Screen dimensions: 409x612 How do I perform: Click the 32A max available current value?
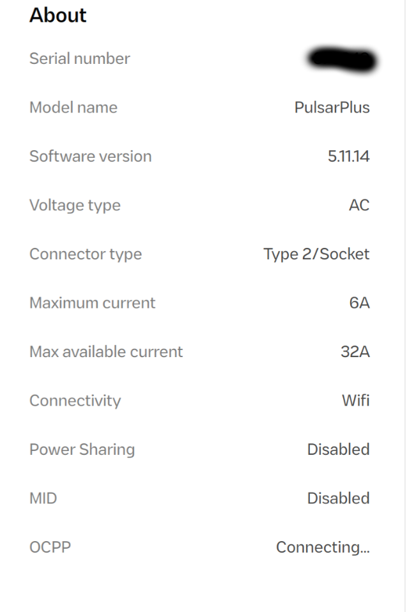[x=357, y=351]
